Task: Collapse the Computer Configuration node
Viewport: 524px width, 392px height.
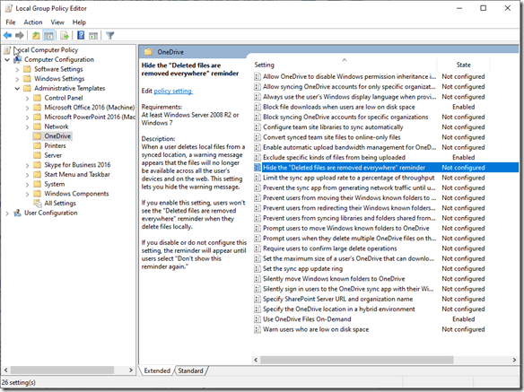Action: click(7, 60)
